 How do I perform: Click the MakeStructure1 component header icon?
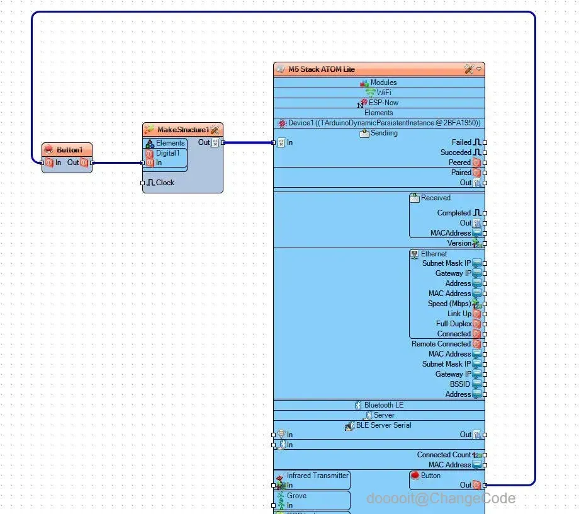pyautogui.click(x=150, y=129)
